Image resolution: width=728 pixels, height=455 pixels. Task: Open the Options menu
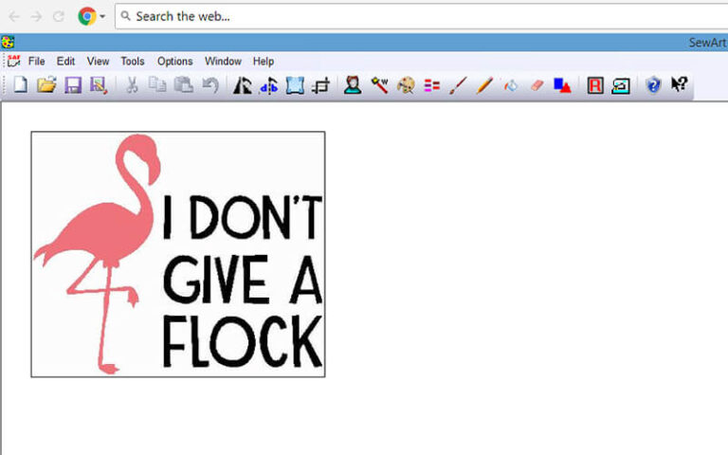[174, 62]
